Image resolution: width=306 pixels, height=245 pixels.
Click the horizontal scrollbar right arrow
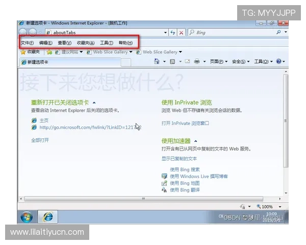pos(280,199)
